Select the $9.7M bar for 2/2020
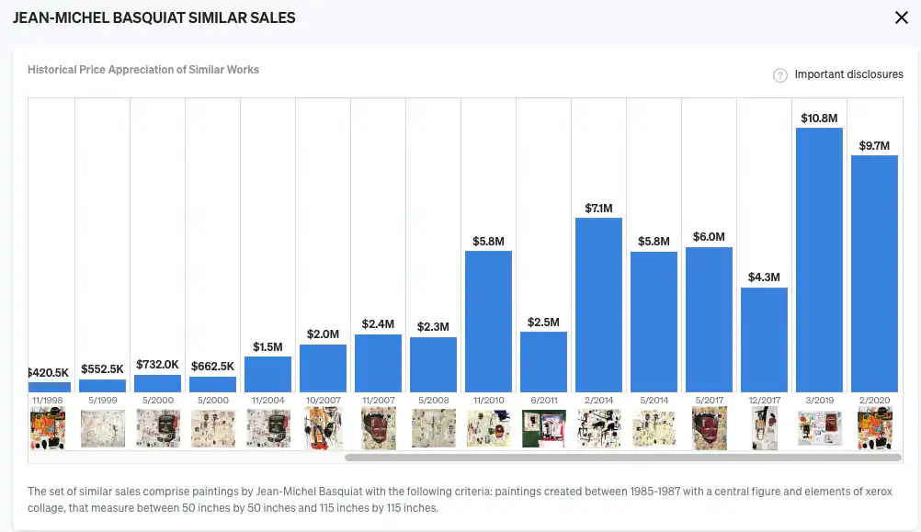The width and height of the screenshot is (921, 532). (x=874, y=274)
